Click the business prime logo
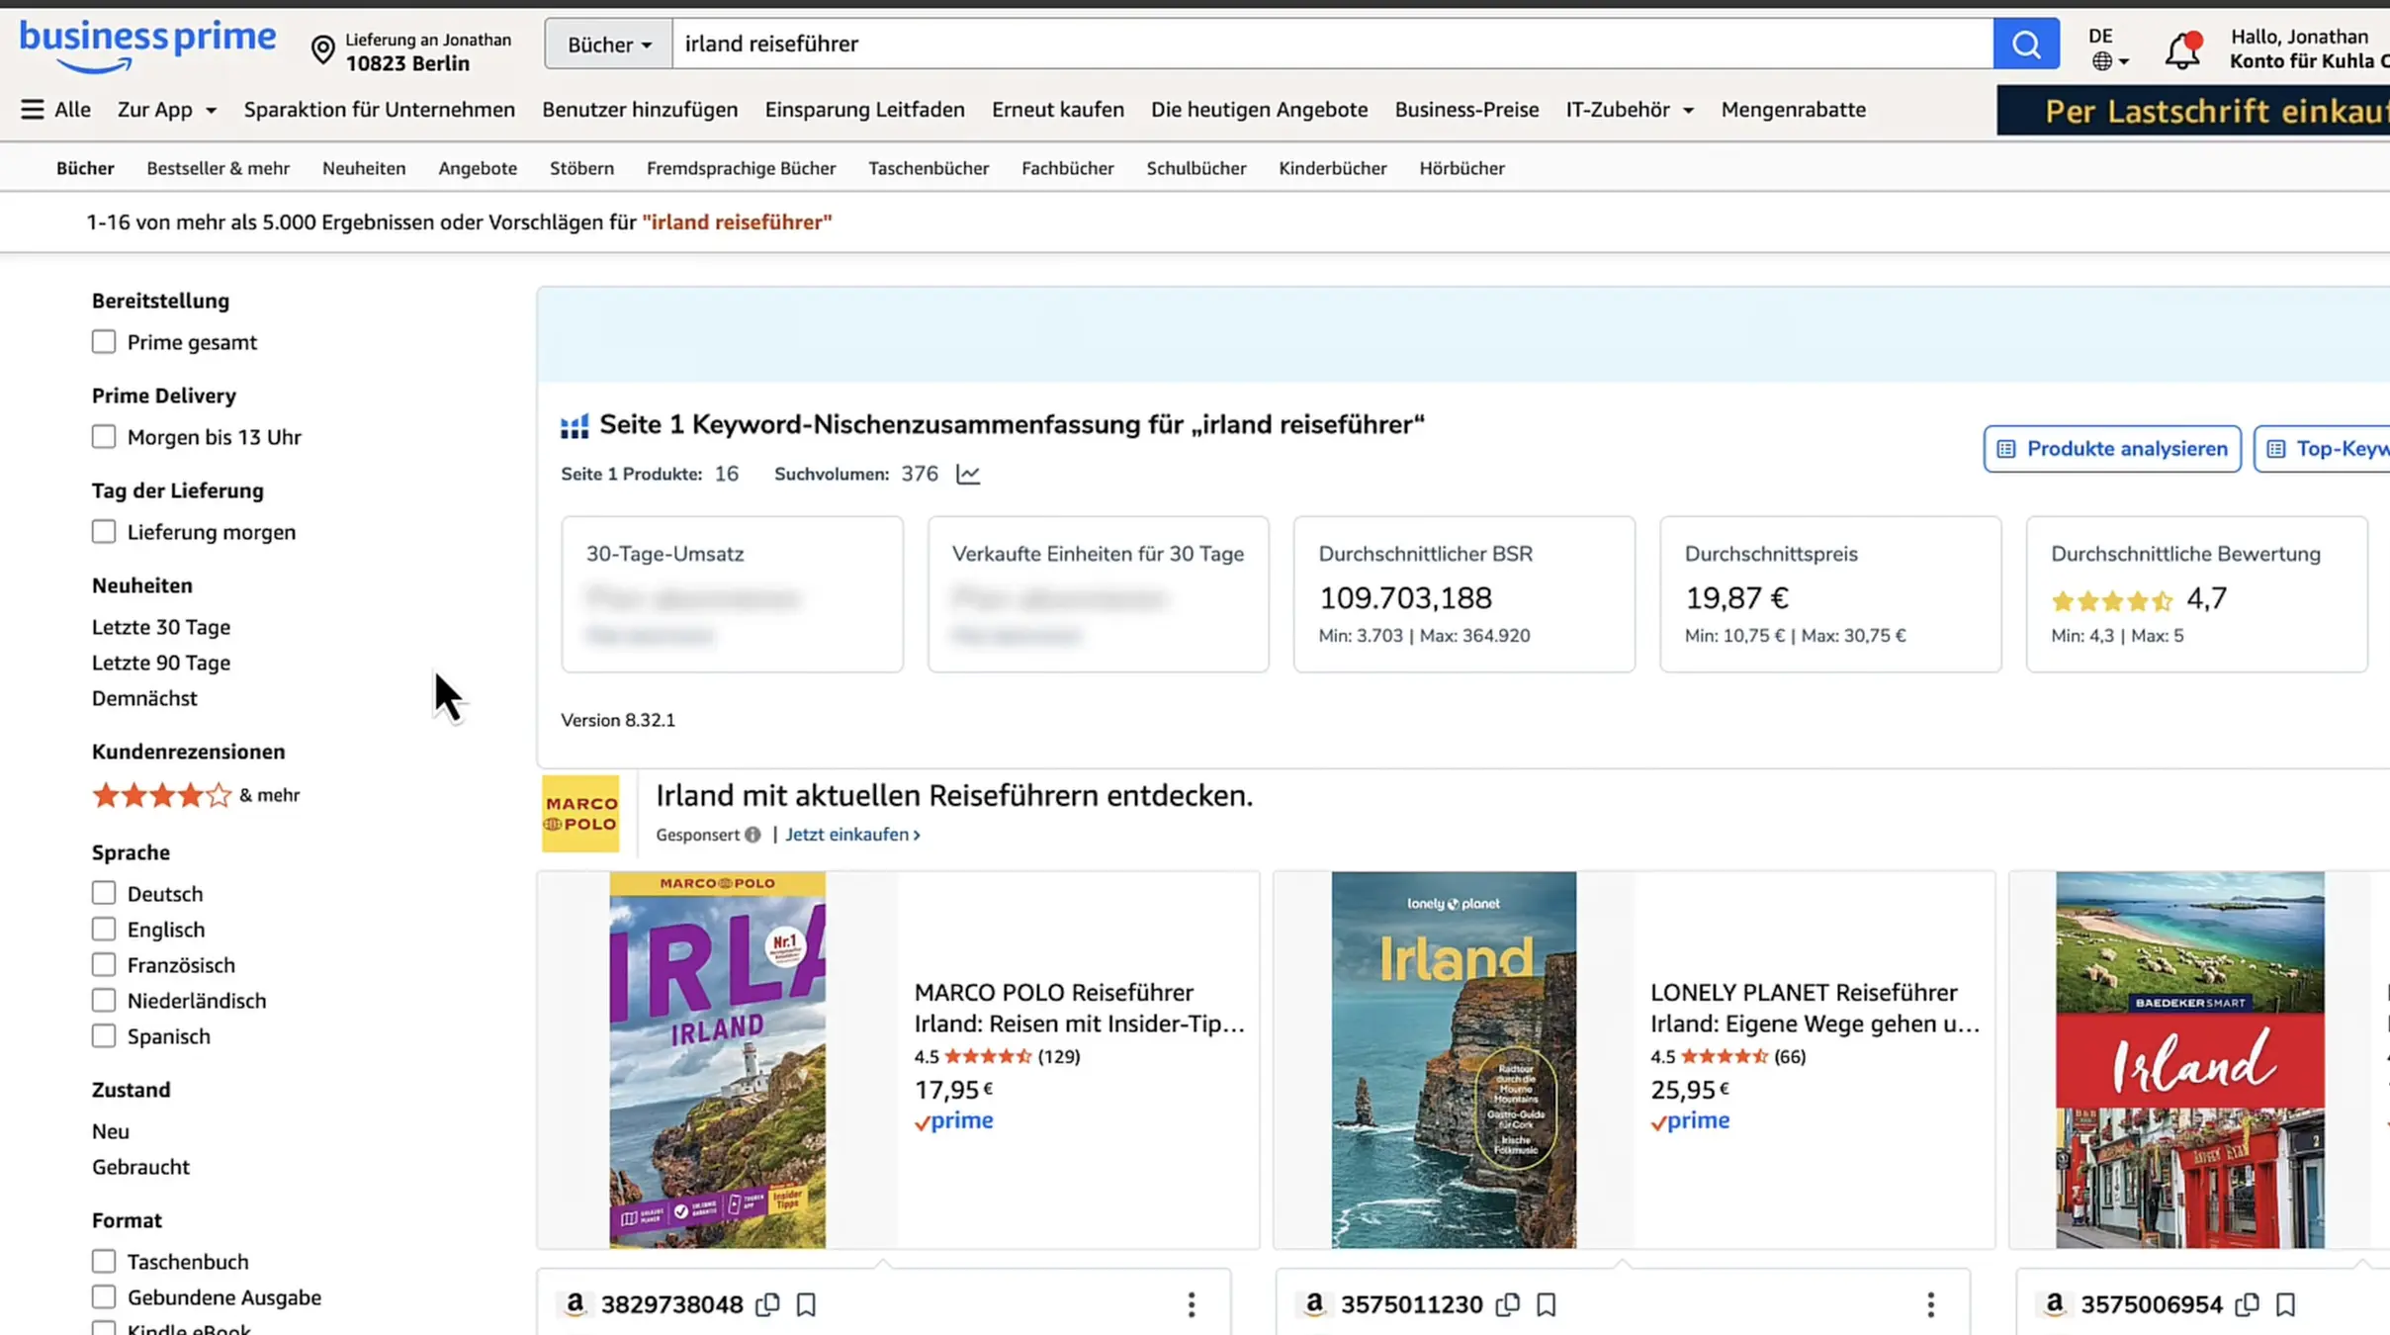The image size is (2390, 1335). tap(147, 46)
